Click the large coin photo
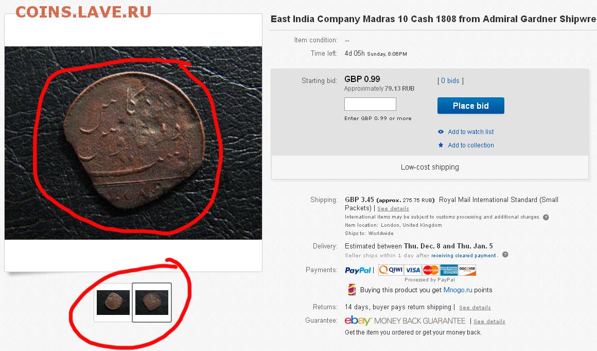597x351 pixels. [x=133, y=143]
